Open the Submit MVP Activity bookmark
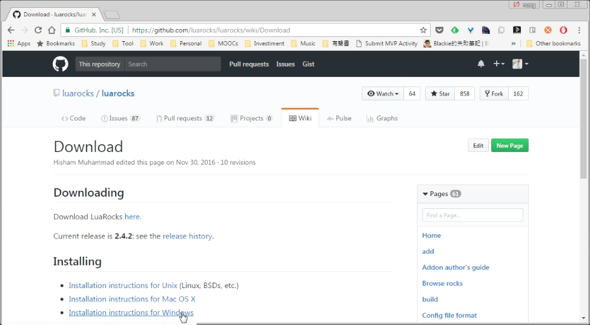The image size is (590, 325). tap(387, 43)
